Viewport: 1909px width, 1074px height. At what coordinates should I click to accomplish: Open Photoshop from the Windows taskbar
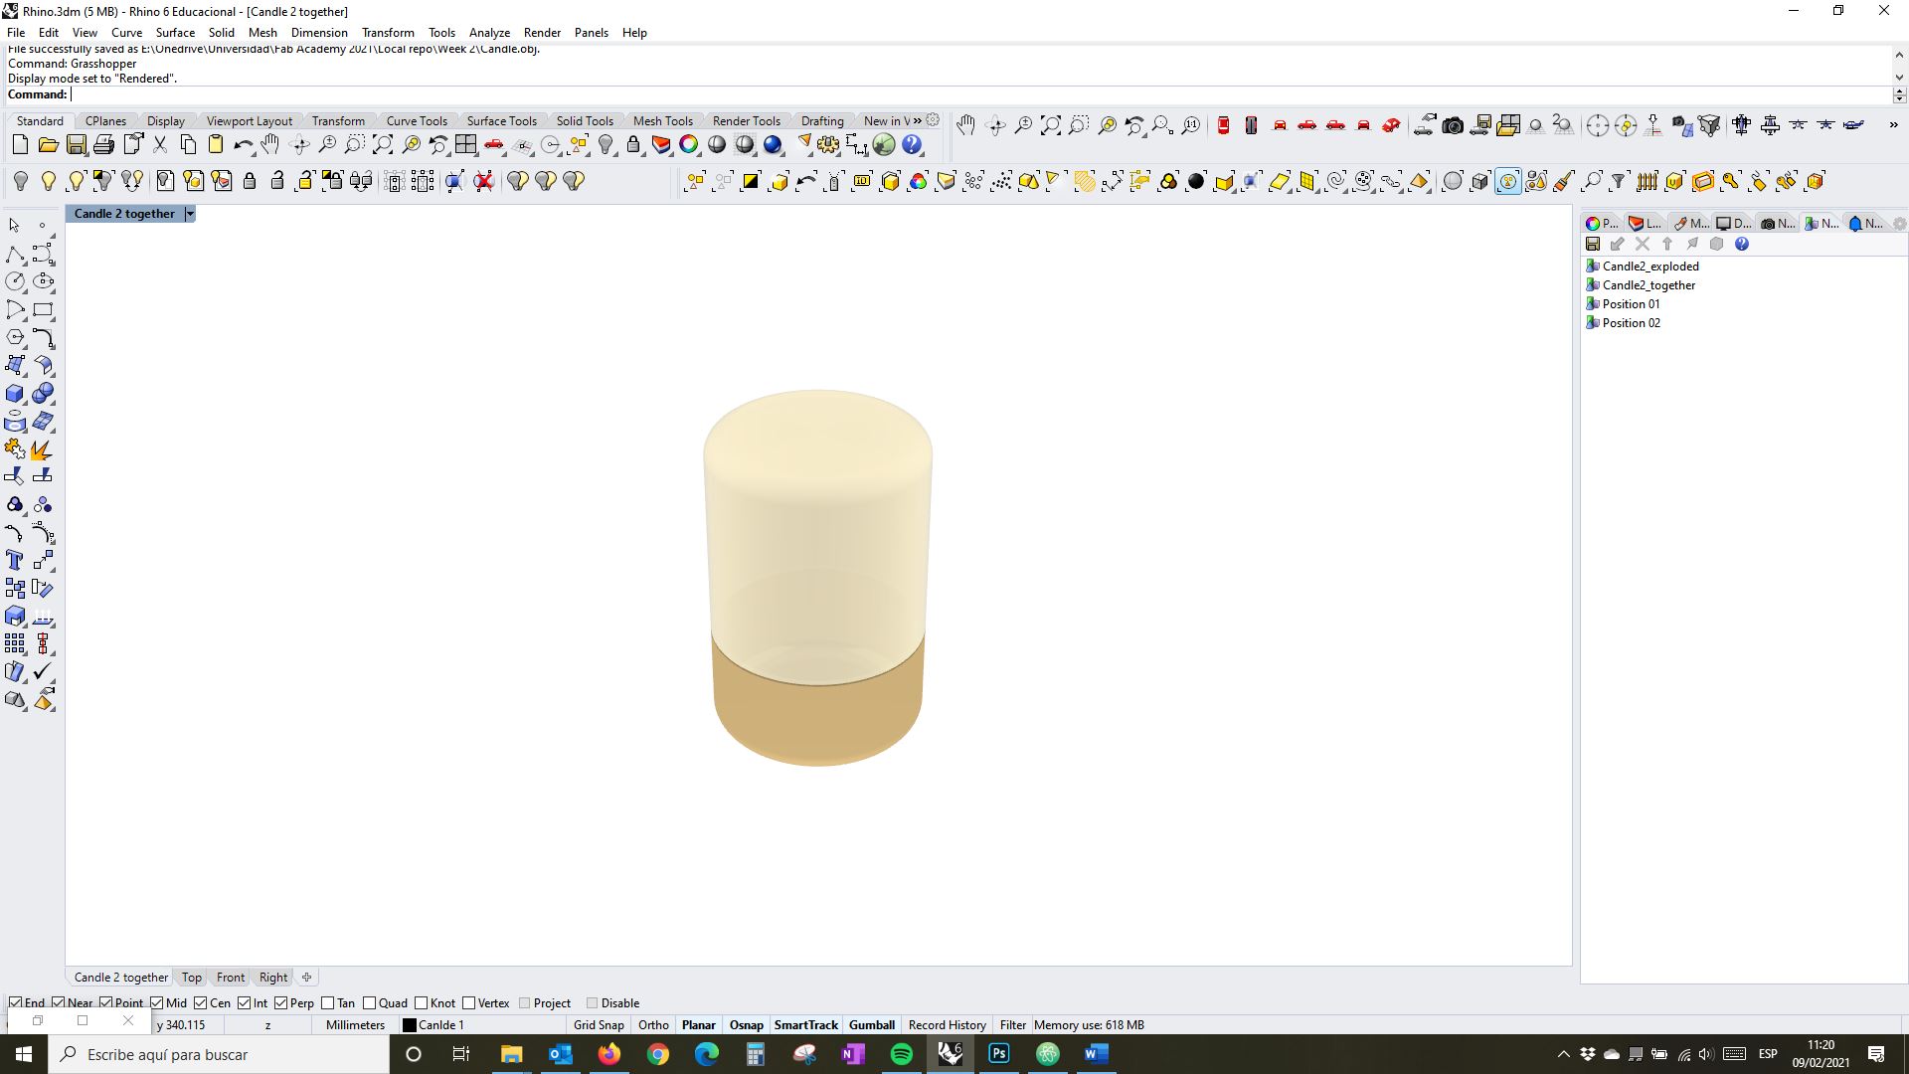coord(998,1054)
